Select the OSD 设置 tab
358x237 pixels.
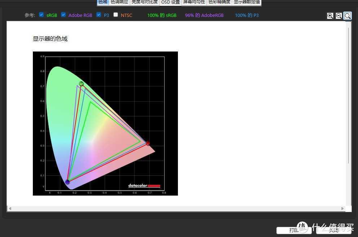coord(170,2)
